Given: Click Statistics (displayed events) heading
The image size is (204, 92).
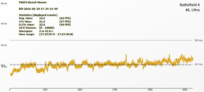Looking at the screenshot, I should [x=38, y=15].
